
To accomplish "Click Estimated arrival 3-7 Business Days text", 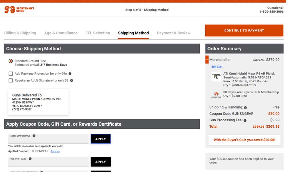I will [41, 65].
